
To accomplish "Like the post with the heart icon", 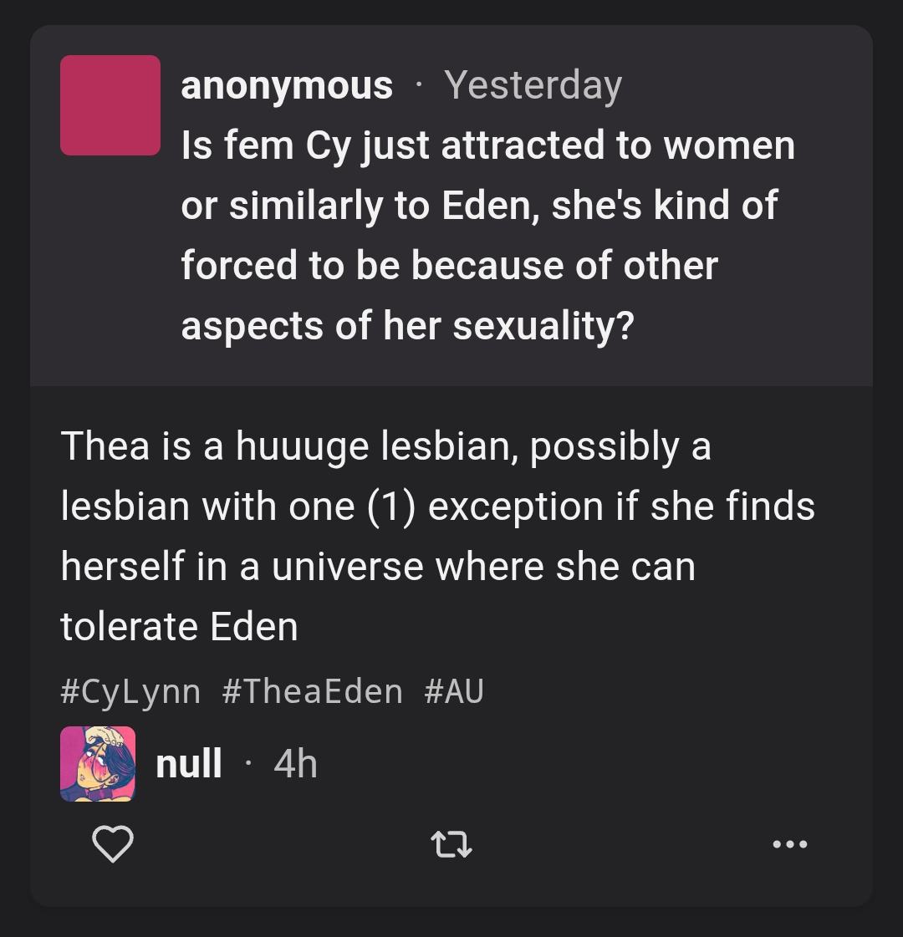I will coord(112,843).
